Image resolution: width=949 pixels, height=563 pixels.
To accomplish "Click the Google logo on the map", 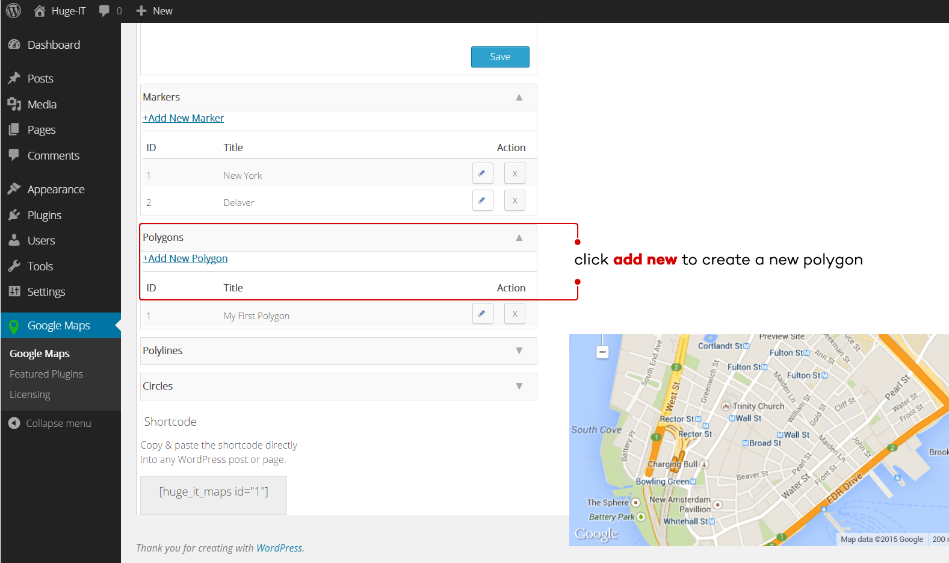I will tap(596, 534).
